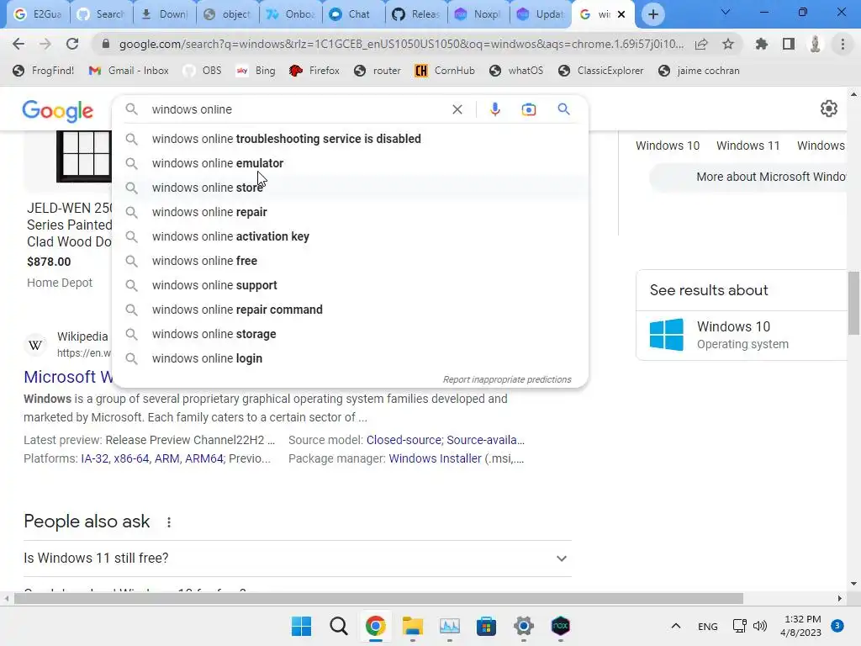Open Google quick settings gear

(828, 109)
